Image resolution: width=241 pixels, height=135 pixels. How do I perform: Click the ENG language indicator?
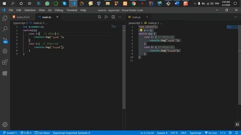[217, 3]
